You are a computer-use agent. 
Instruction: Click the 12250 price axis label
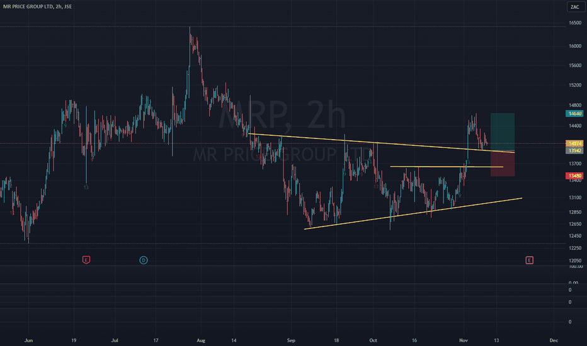click(x=575, y=248)
